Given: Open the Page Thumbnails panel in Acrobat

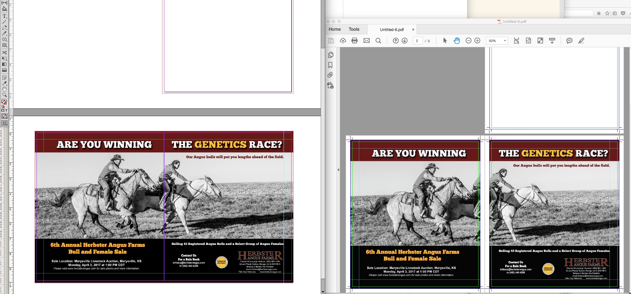Looking at the screenshot, I should tap(331, 55).
